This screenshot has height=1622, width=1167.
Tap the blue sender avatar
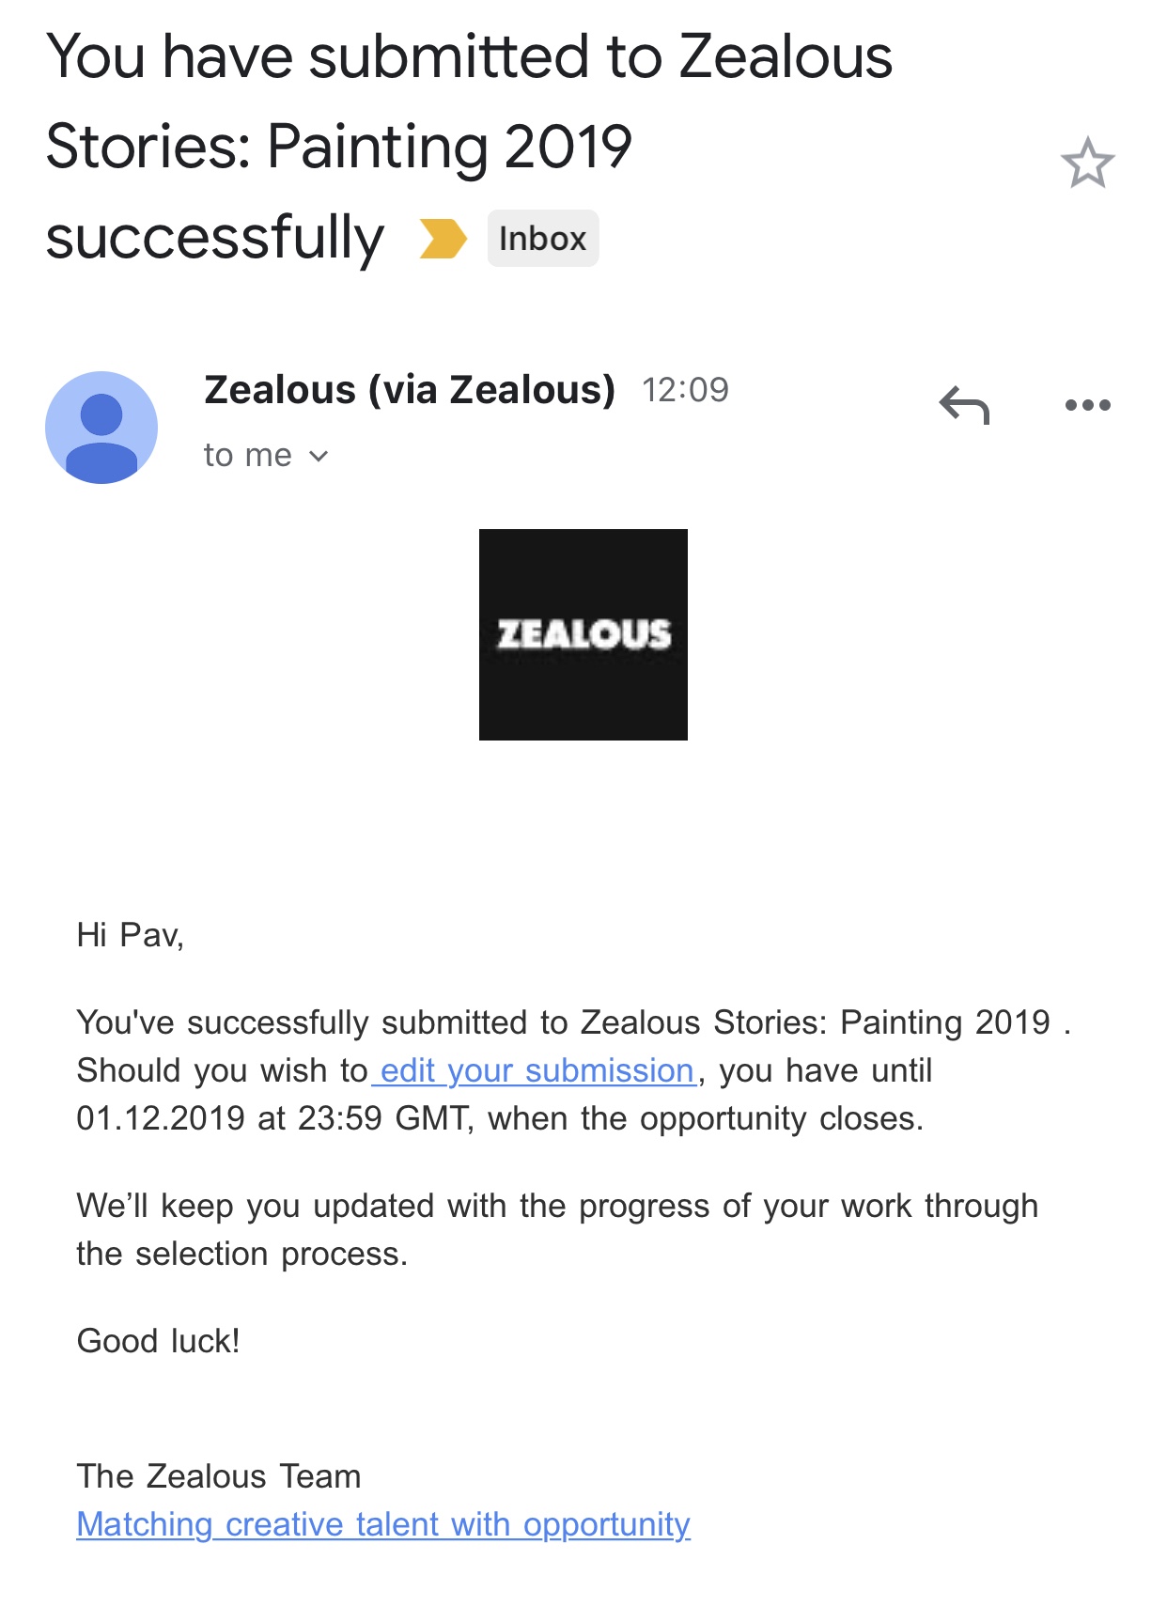point(101,428)
